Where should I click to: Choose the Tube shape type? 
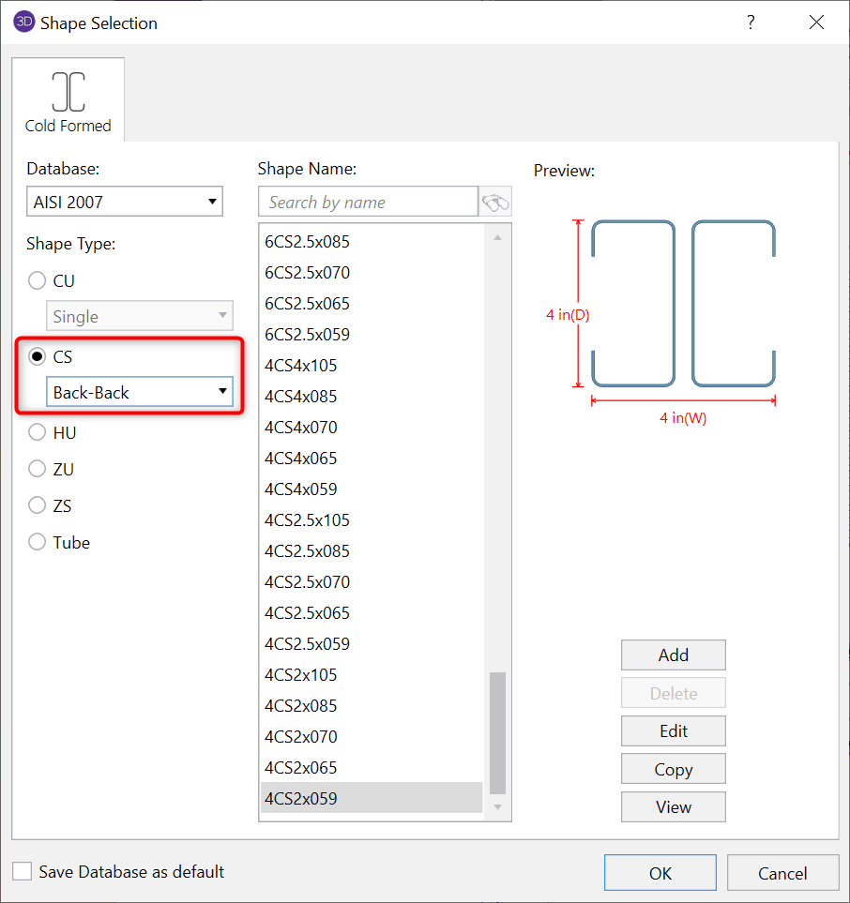[x=38, y=542]
